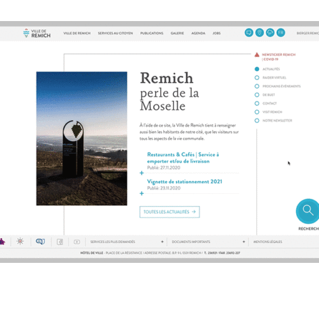Click the Ville de Remich logo
This screenshot has height=319, width=319.
click(x=37, y=33)
